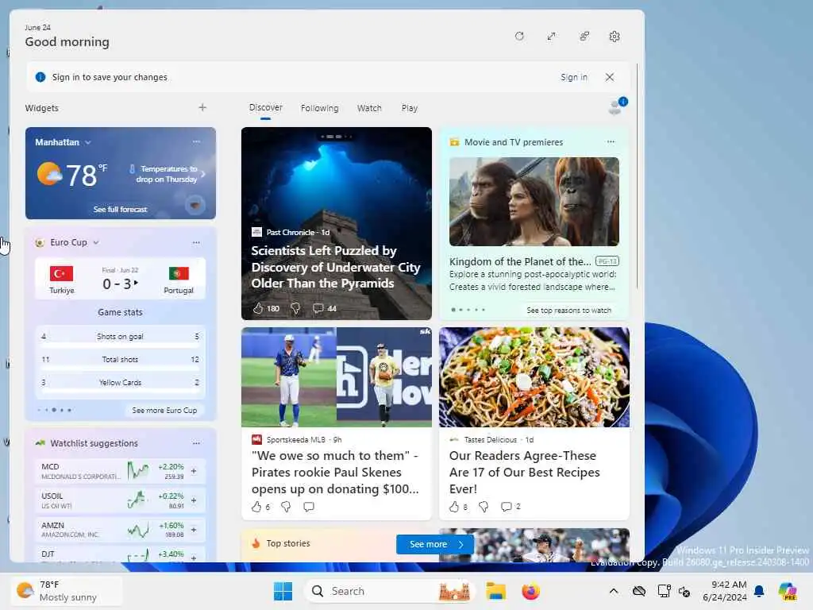The width and height of the screenshot is (813, 610).
Task: Select MCD McDonald's stock row
Action: pyautogui.click(x=120, y=471)
